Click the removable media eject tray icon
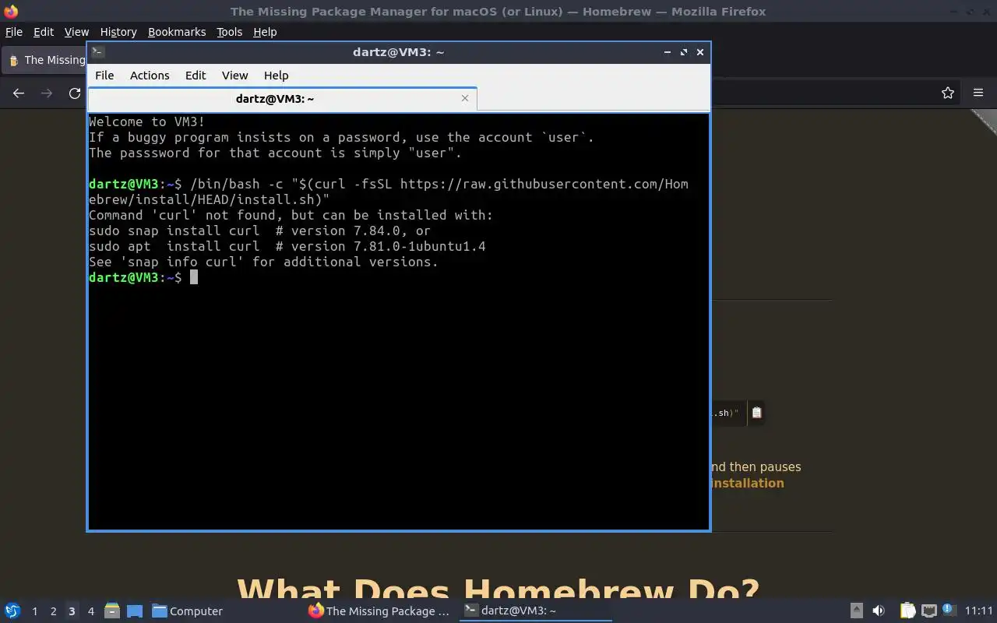 coord(857,611)
